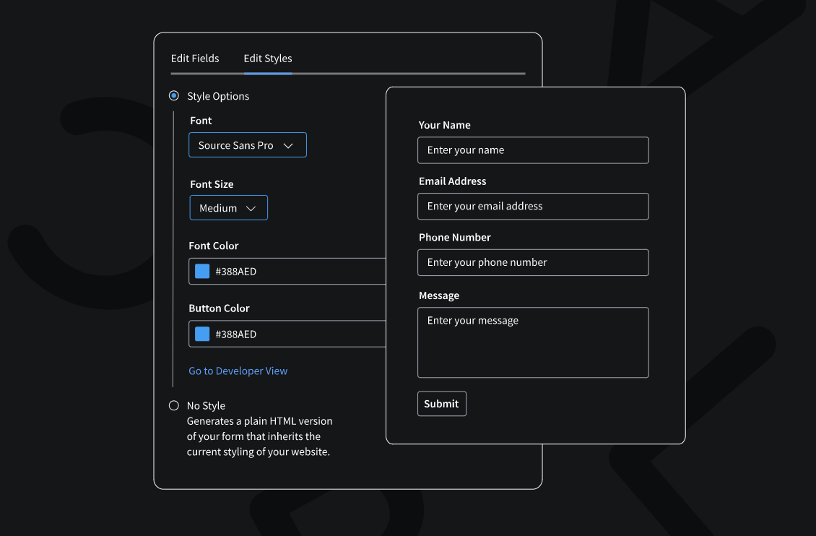Viewport: 816px width, 536px height.
Task: Open the Go to Developer View link
Action: click(238, 371)
